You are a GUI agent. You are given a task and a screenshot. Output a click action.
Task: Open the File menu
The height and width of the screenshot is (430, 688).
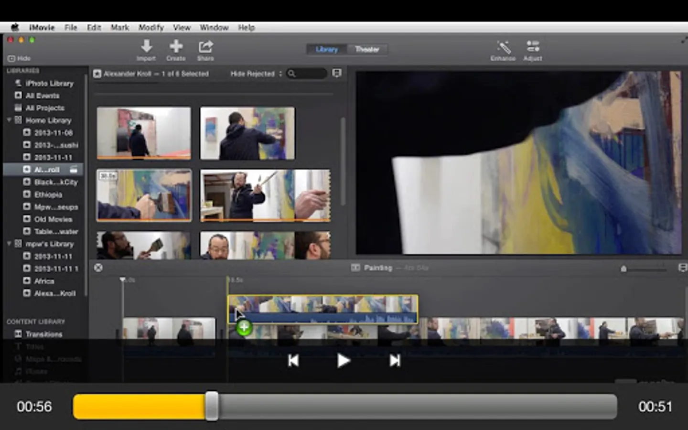(71, 27)
